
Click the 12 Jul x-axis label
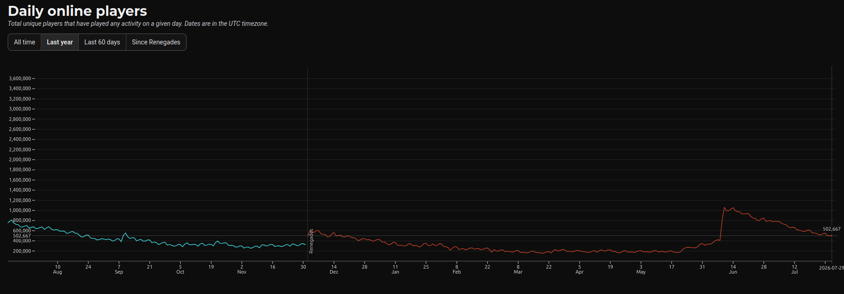click(x=795, y=270)
